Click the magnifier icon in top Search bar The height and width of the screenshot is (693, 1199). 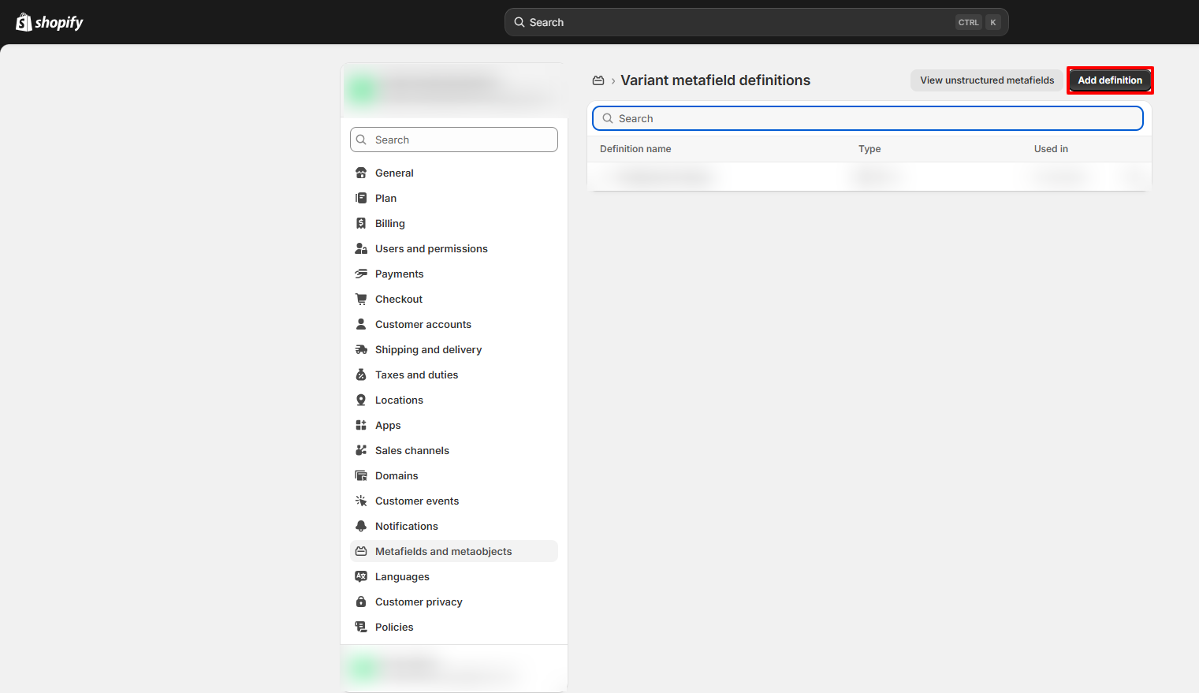[x=519, y=22]
